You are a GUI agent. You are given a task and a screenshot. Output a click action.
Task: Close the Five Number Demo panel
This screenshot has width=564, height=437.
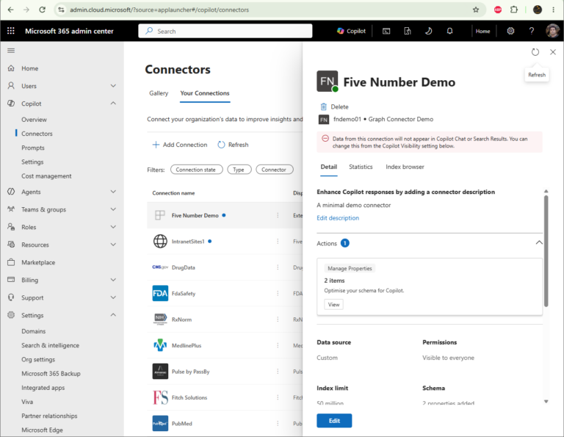(553, 52)
